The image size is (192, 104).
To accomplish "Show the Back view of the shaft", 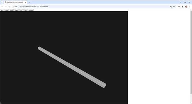I will (x=11, y=10).
